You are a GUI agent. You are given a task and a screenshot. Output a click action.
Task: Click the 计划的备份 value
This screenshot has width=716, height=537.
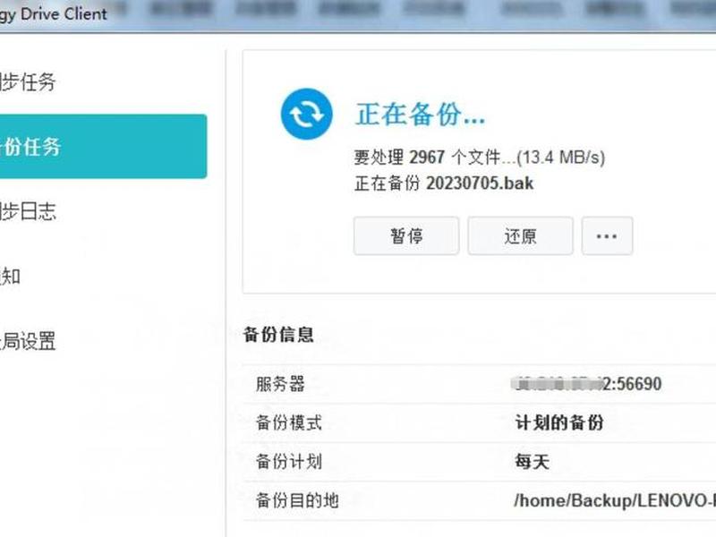559,422
